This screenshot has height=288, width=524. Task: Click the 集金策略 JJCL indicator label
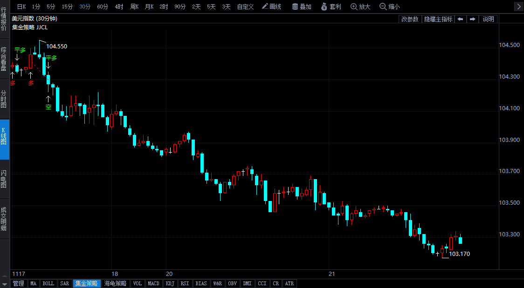tap(30, 27)
